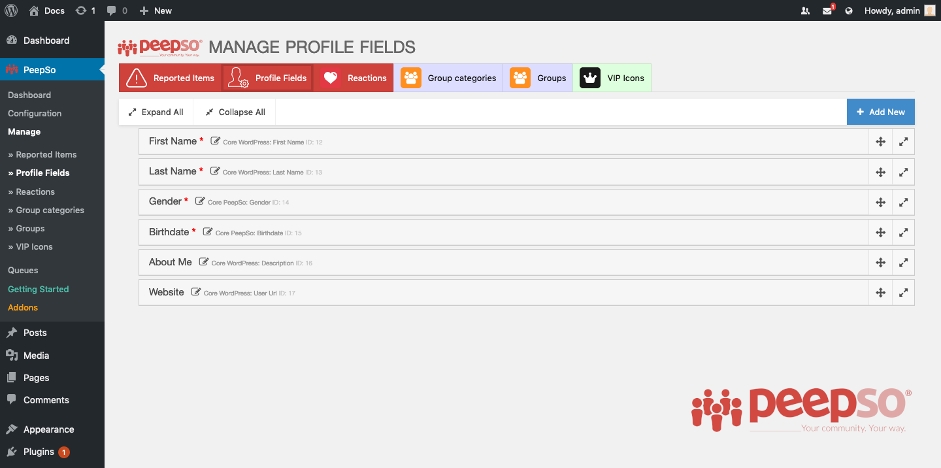941x468 pixels.
Task: Open the Howdy, admin account menu
Action: (900, 10)
